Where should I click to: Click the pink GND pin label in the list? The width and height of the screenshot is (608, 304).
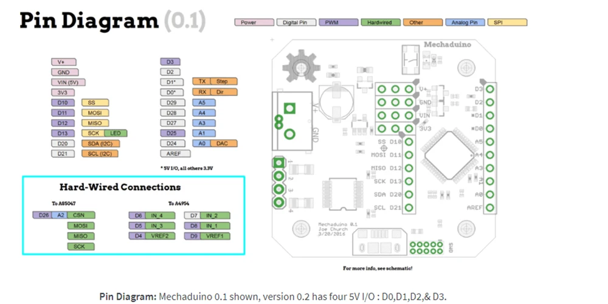click(65, 72)
